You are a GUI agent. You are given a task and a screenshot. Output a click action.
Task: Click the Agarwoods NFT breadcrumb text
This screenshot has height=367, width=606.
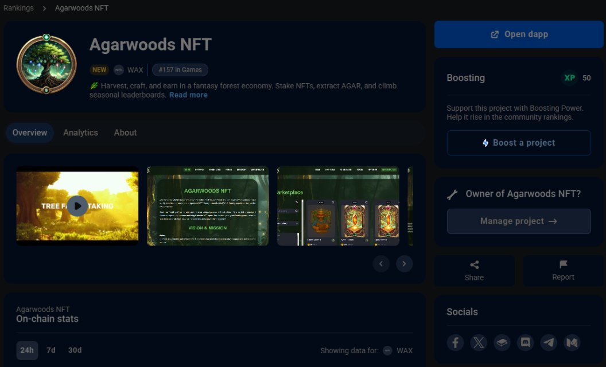pyautogui.click(x=81, y=8)
